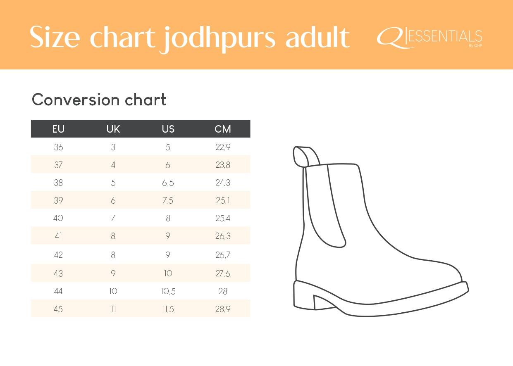Screen dimensions: 513x366
Task: Select the EU column header
Action: 58,129
